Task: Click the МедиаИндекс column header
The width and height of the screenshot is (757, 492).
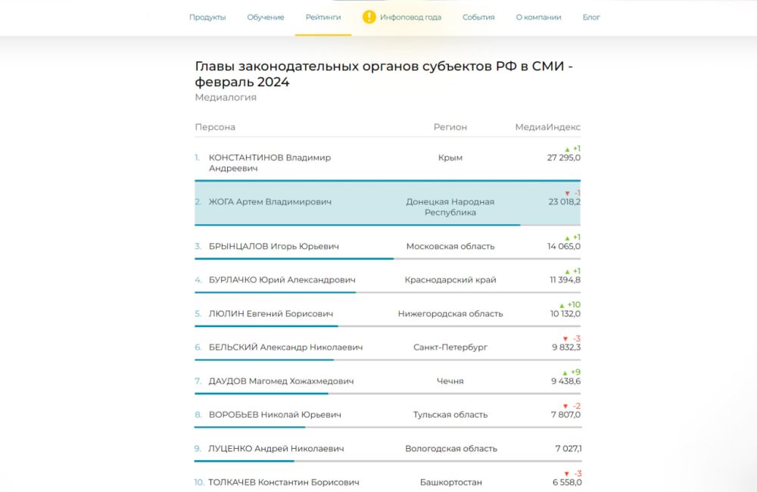Action: (547, 127)
